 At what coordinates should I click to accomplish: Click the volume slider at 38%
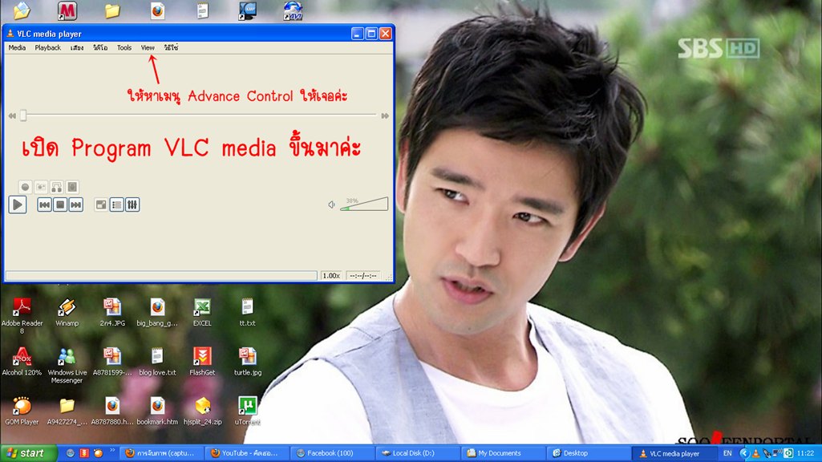pyautogui.click(x=364, y=204)
